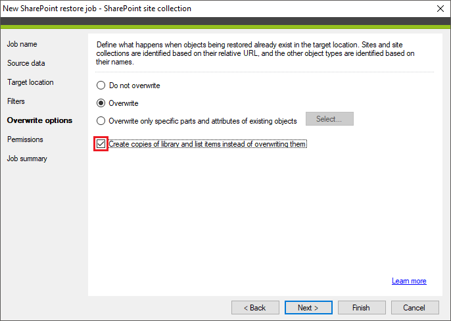Proceed with the Next > button
The image size is (451, 321).
pyautogui.click(x=308, y=308)
